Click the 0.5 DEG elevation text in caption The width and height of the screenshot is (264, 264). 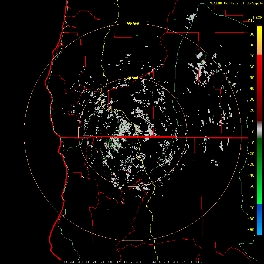133,262
